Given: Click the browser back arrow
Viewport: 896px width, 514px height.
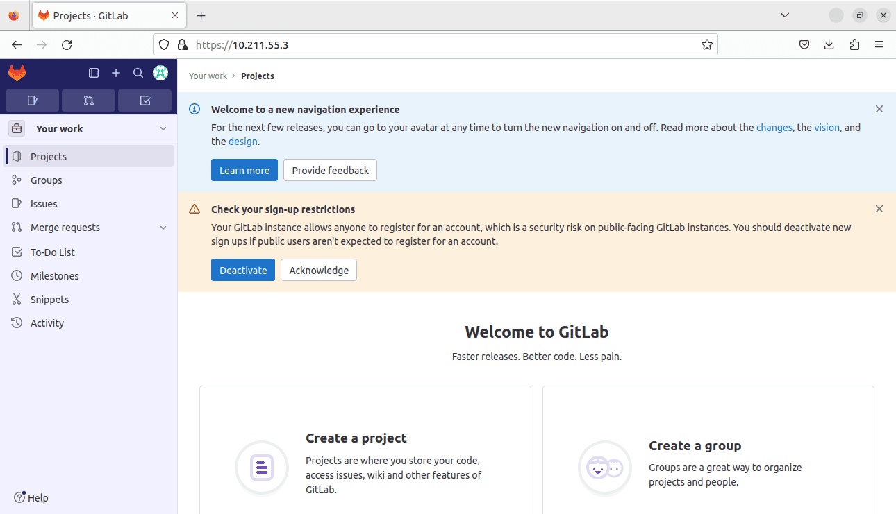Looking at the screenshot, I should point(17,44).
